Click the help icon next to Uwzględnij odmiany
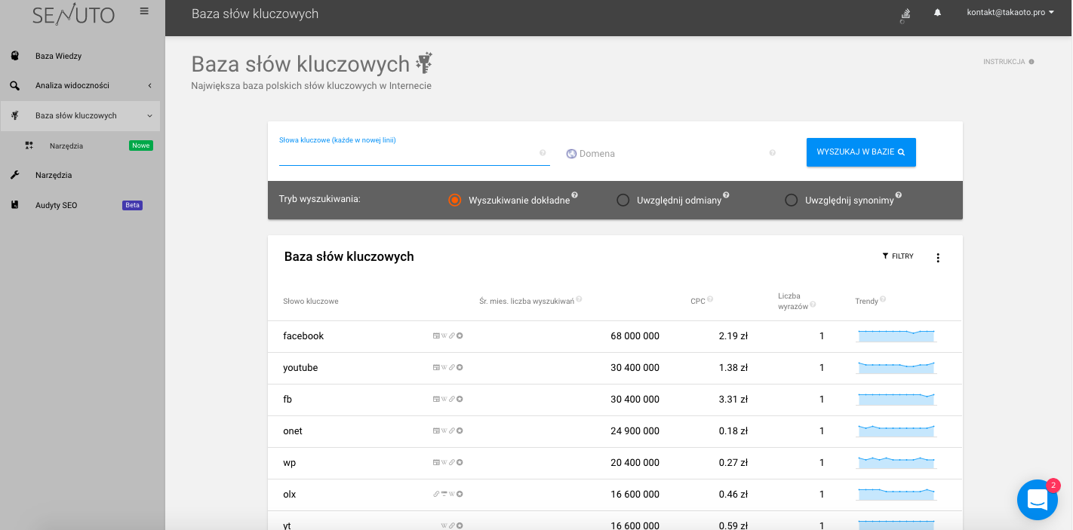1073x530 pixels. pyautogui.click(x=726, y=195)
